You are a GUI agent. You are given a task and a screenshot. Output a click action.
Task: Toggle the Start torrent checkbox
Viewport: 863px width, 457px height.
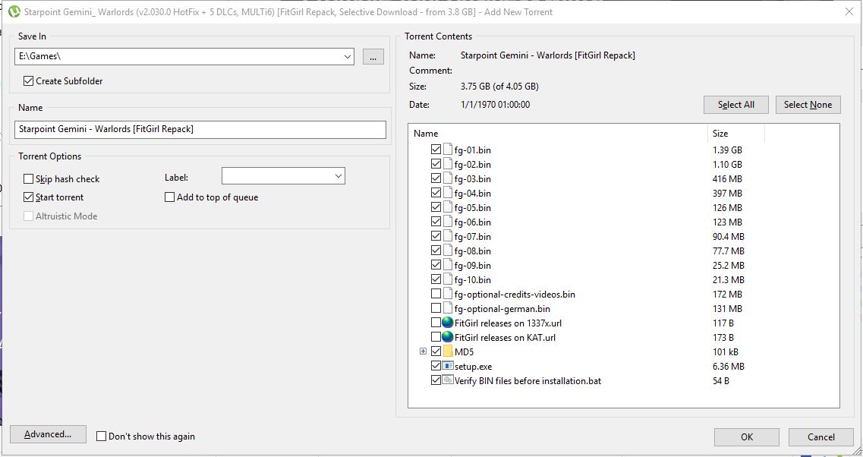(29, 197)
